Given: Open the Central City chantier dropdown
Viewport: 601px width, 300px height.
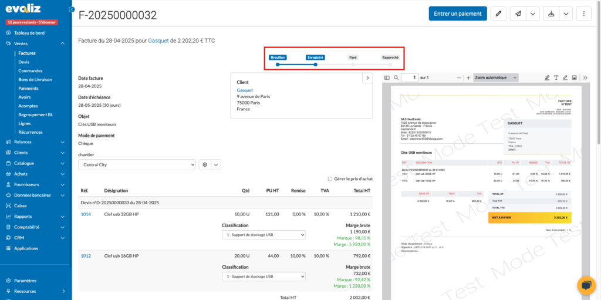Looking at the screenshot, I should 137,165.
